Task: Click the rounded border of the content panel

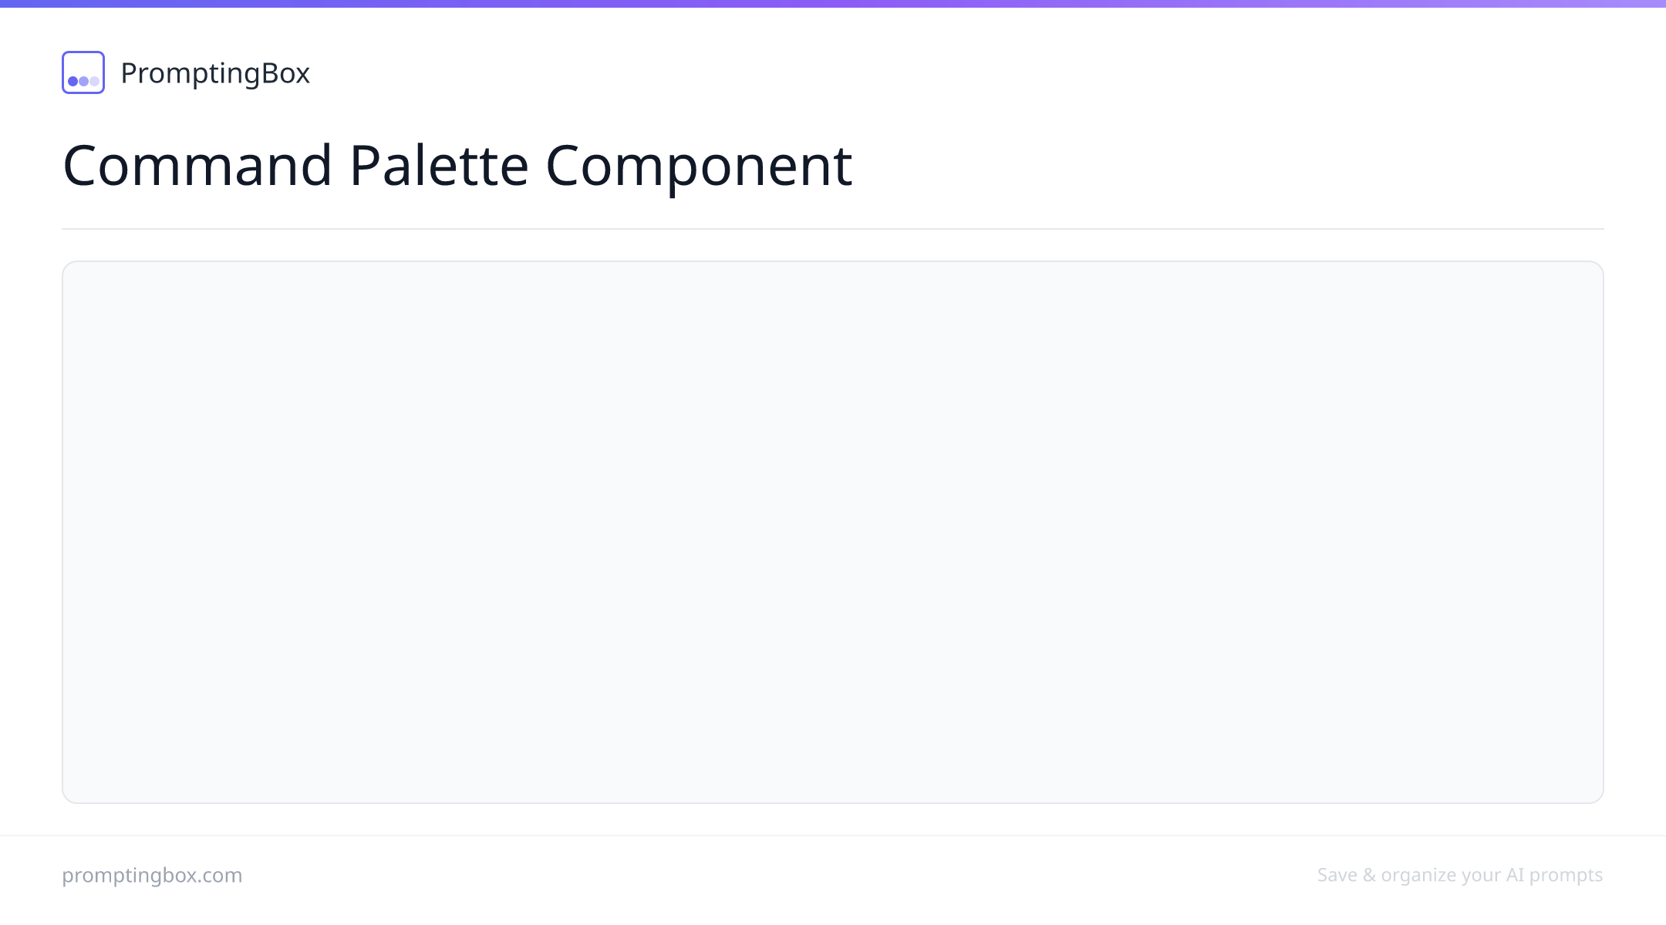Action: (x=833, y=262)
